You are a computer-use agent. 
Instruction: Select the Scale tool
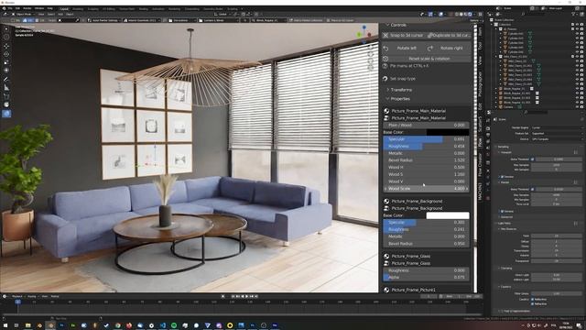(x=6, y=62)
